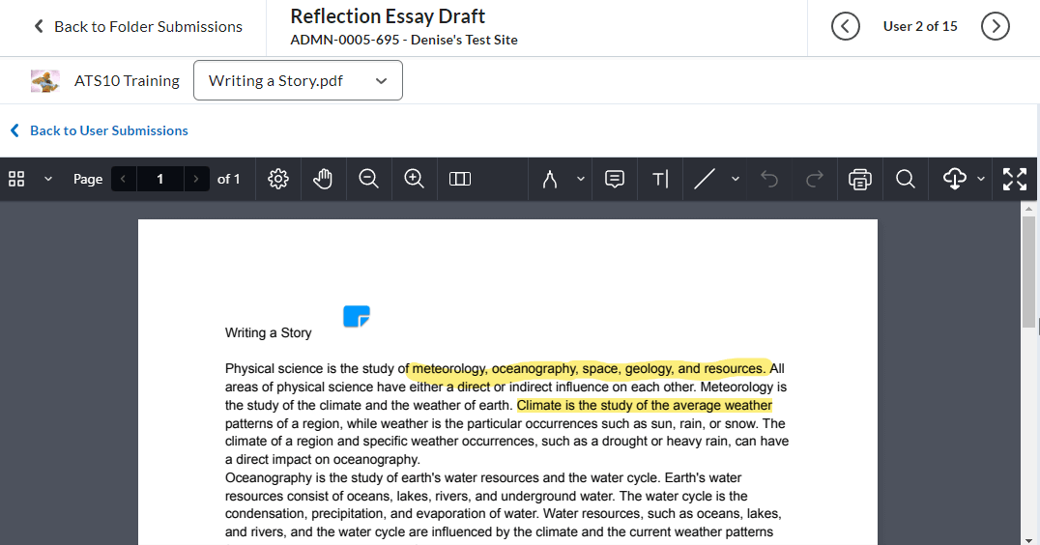Click Back to User Submissions link
1040x545 pixels.
(x=100, y=130)
